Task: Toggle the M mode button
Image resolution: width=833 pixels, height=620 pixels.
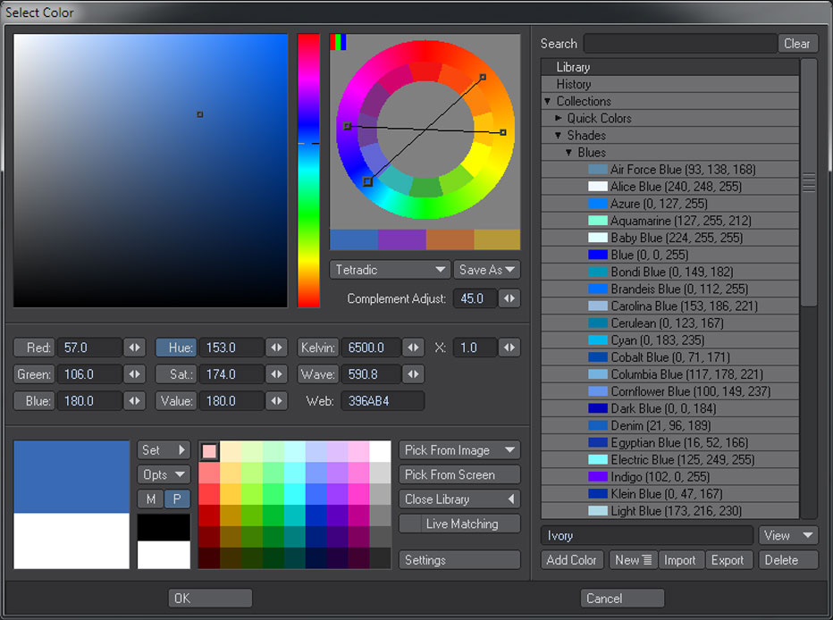Action: click(150, 499)
